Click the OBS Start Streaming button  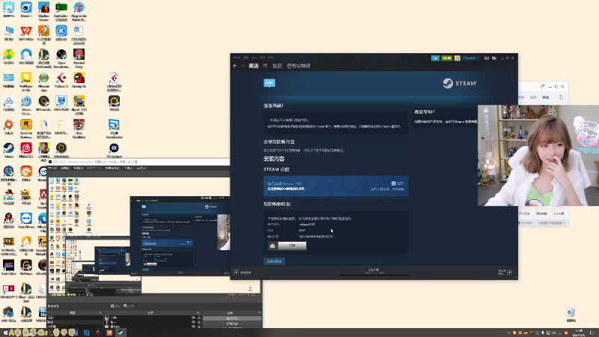point(232,318)
